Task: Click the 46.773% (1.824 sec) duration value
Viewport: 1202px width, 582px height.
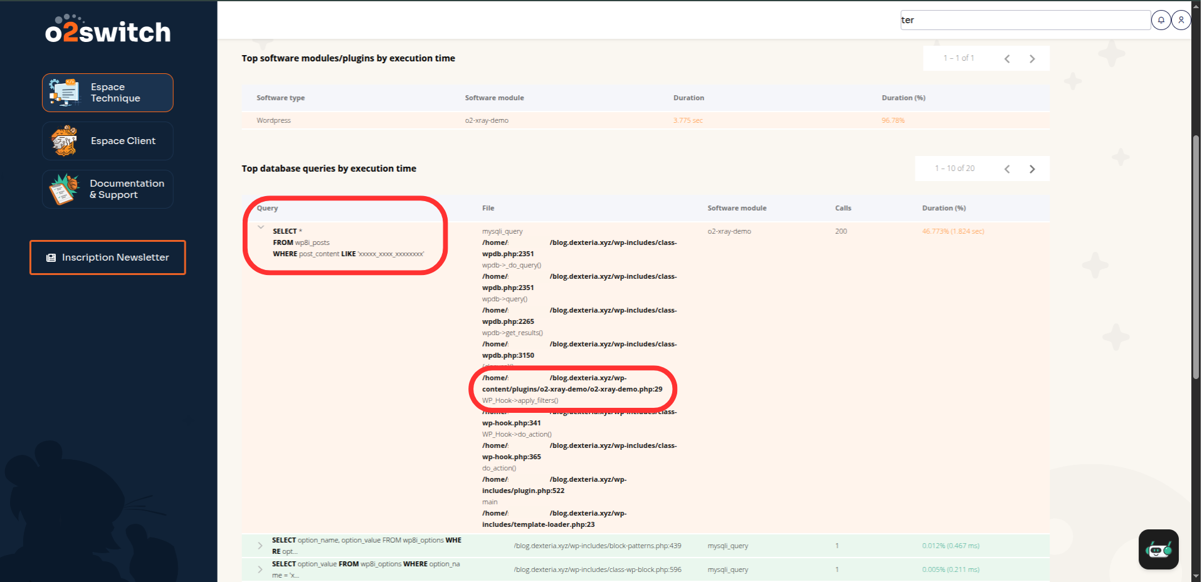Action: click(953, 231)
